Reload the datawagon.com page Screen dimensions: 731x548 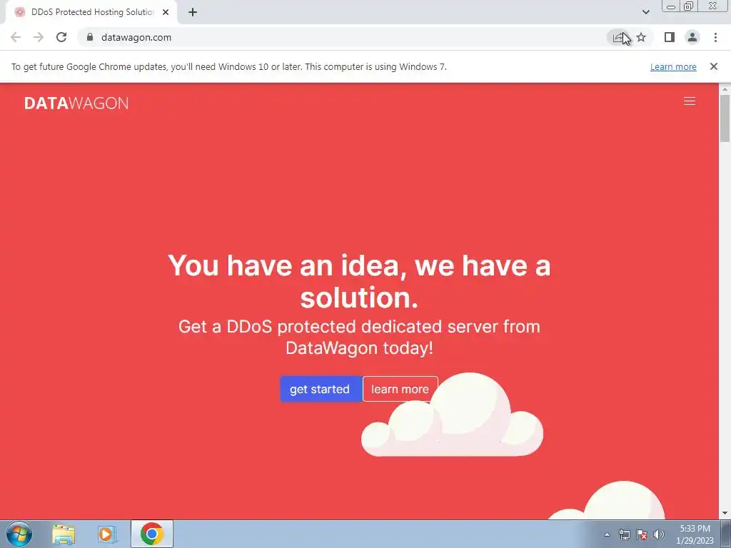(x=61, y=37)
